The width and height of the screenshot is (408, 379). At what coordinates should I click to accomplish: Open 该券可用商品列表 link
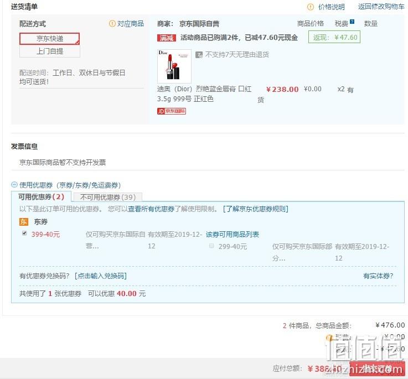[x=233, y=235]
